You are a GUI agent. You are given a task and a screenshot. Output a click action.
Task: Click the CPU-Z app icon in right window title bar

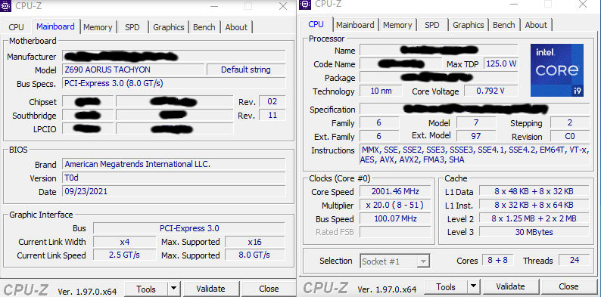(x=305, y=5)
